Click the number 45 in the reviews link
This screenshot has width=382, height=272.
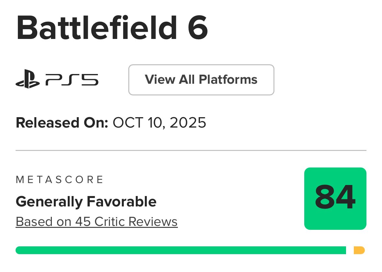(x=83, y=222)
